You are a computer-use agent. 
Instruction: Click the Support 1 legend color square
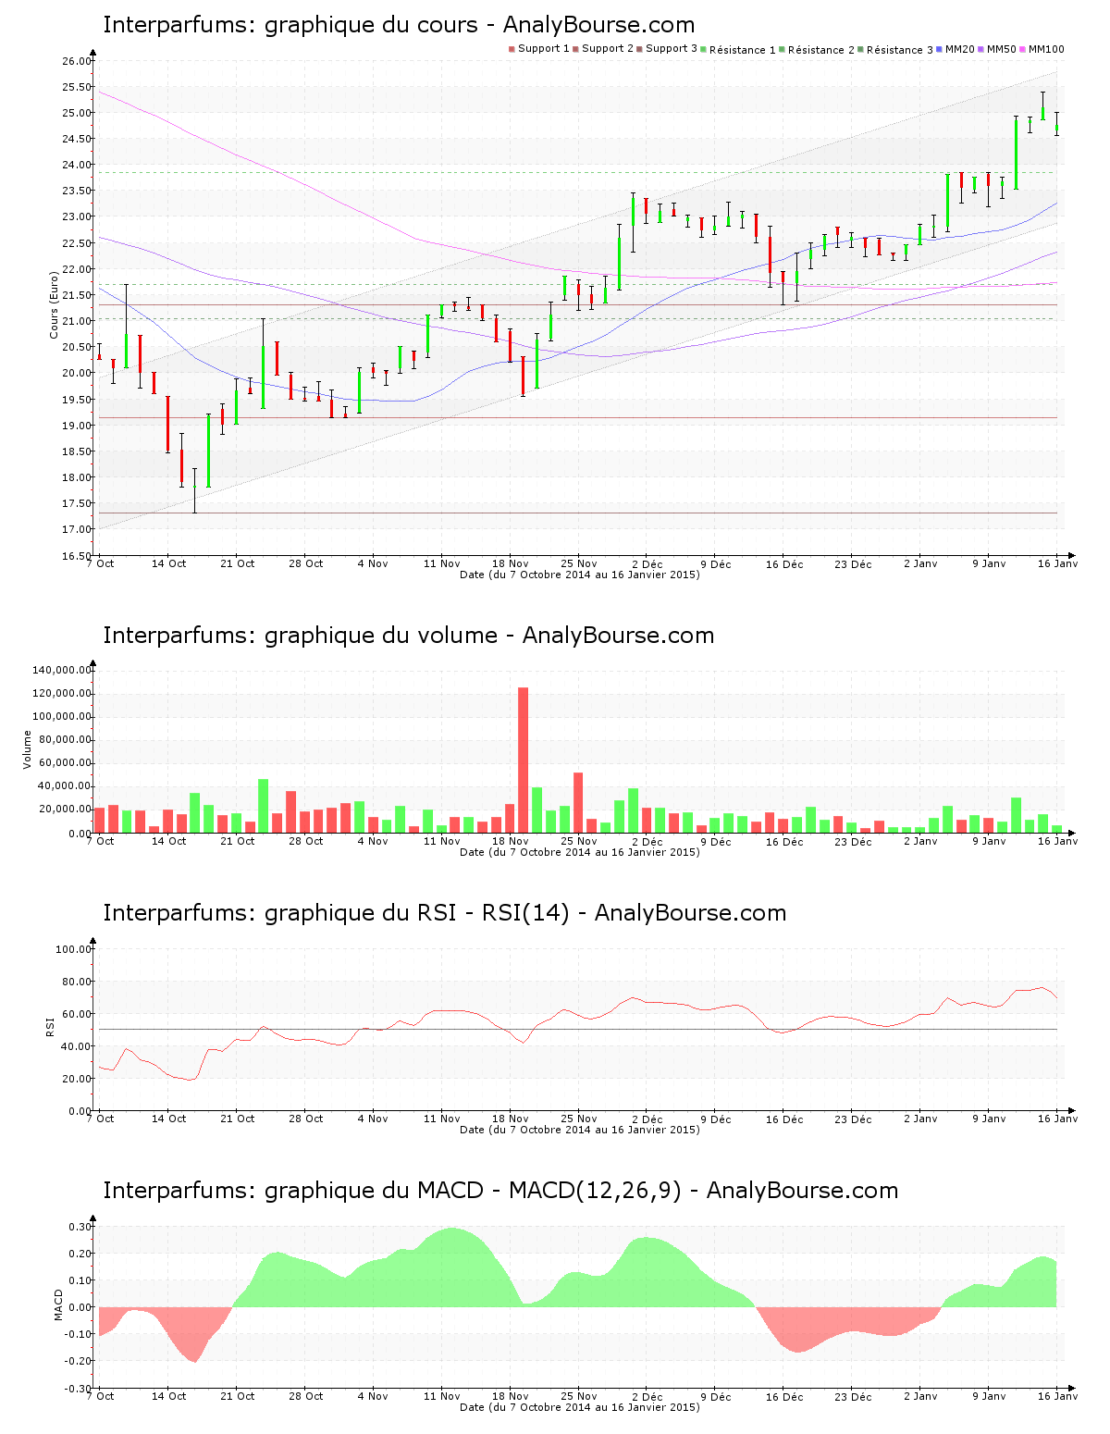512,49
